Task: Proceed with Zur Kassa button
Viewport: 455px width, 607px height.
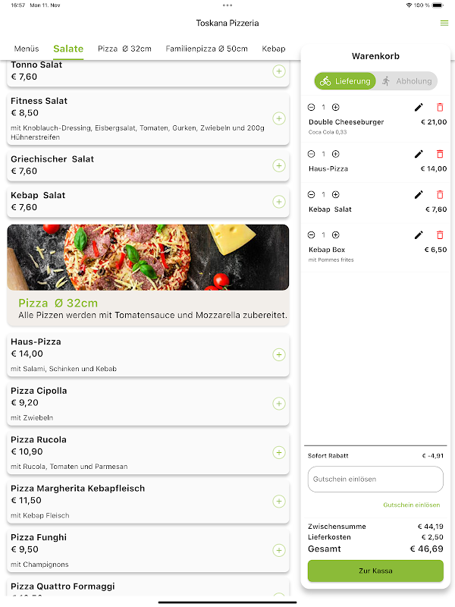Action: point(375,571)
